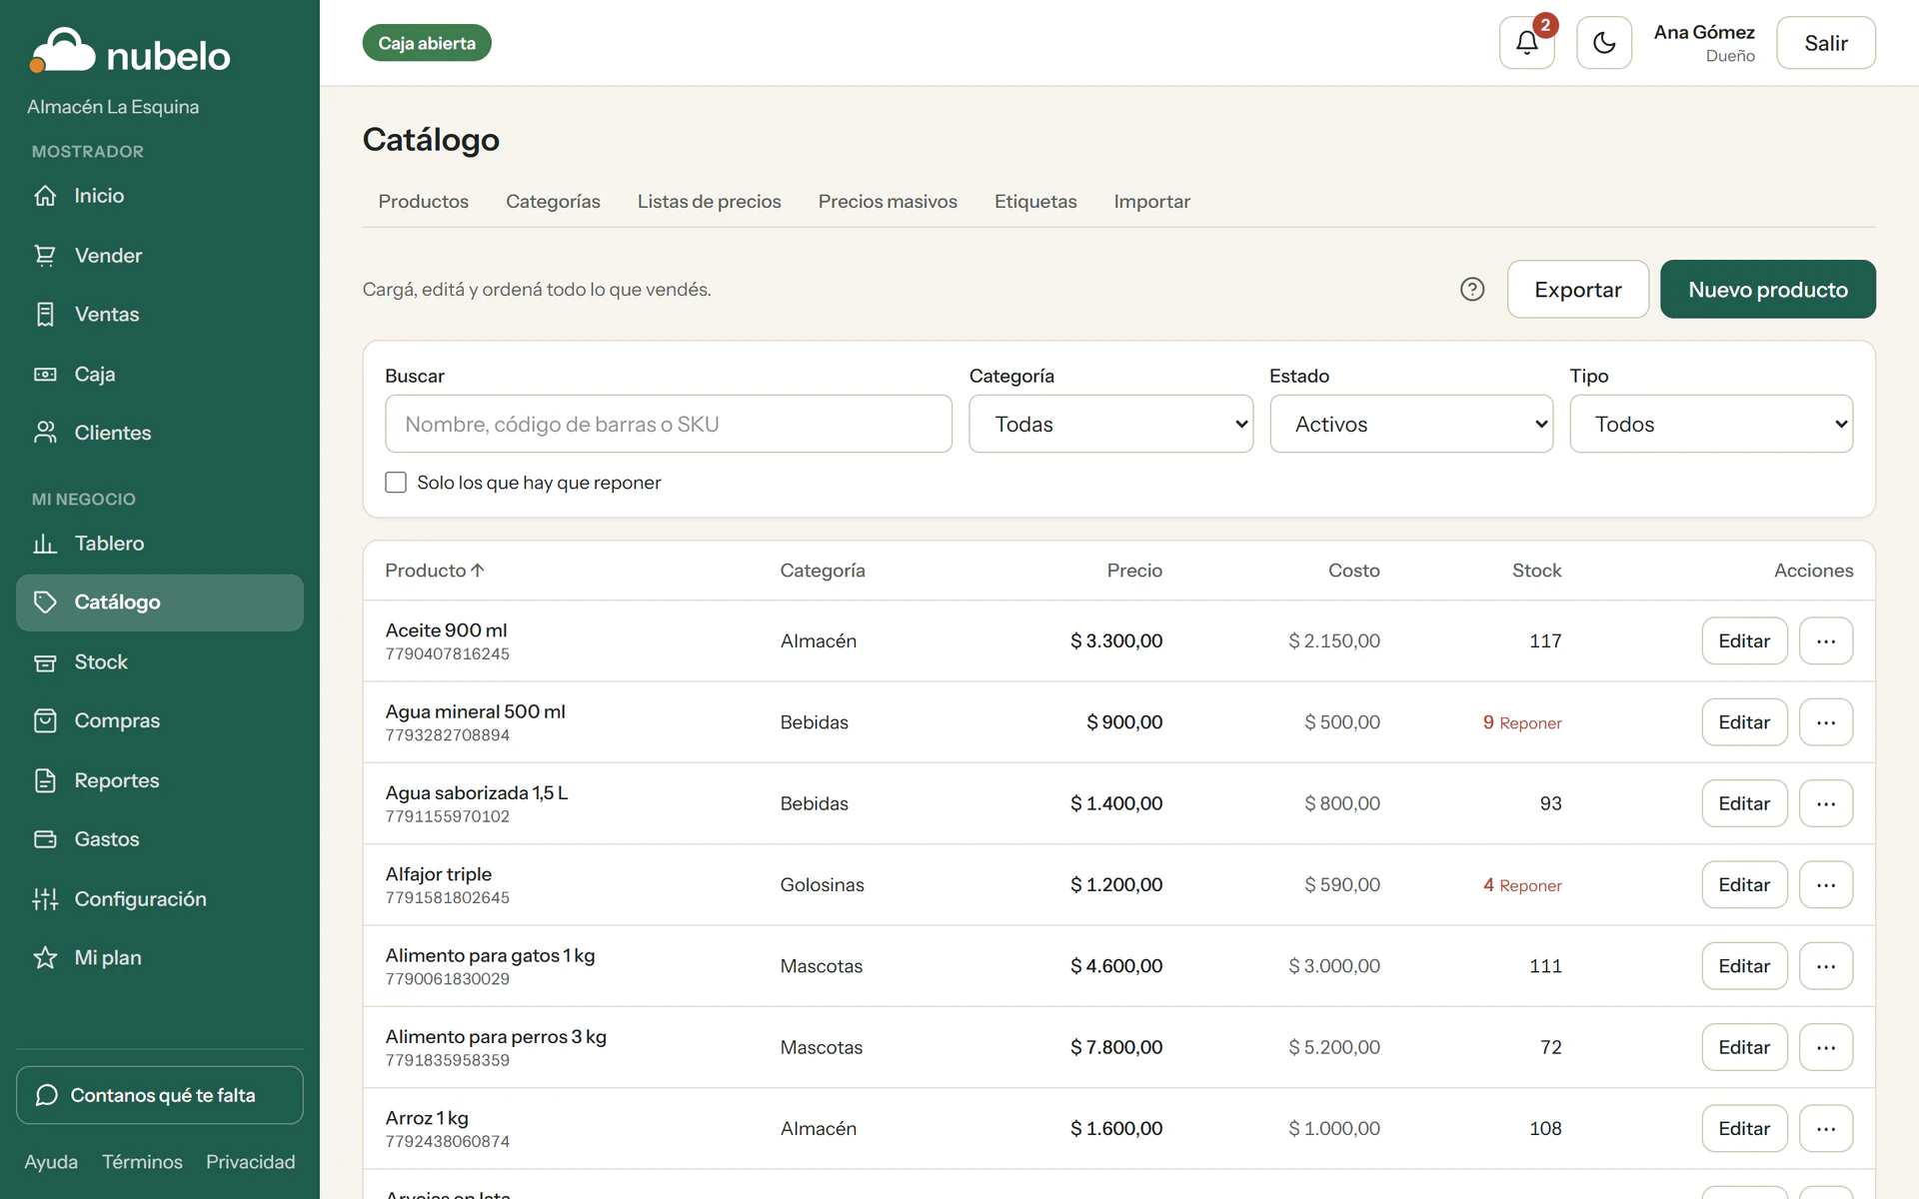Open more actions for Arroz 1 kg
Image resolution: width=1919 pixels, height=1199 pixels.
1825,1129
